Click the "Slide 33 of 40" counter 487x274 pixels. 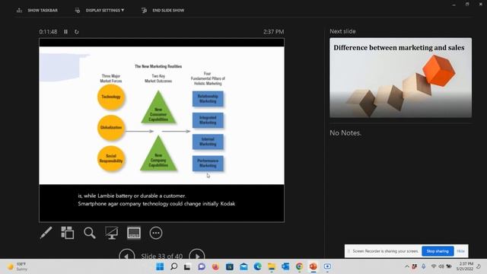(x=162, y=256)
